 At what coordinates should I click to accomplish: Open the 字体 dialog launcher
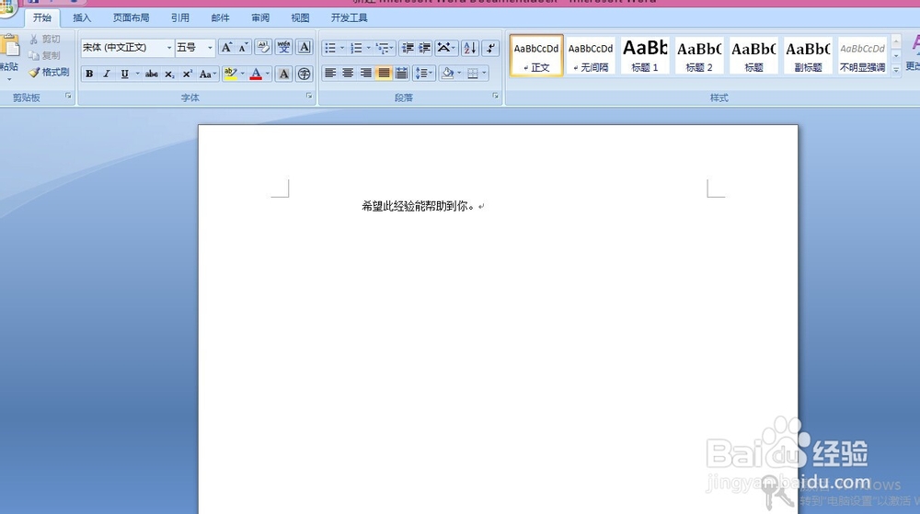(x=309, y=97)
